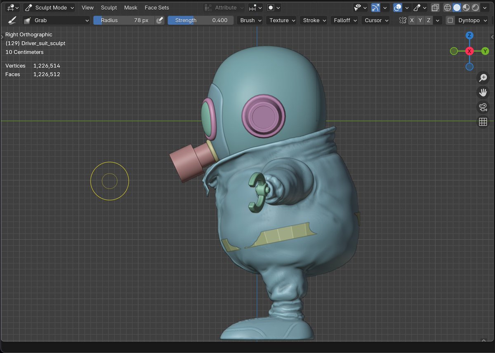
Task: Open the Sculpt Mode dropdown
Action: [49, 7]
